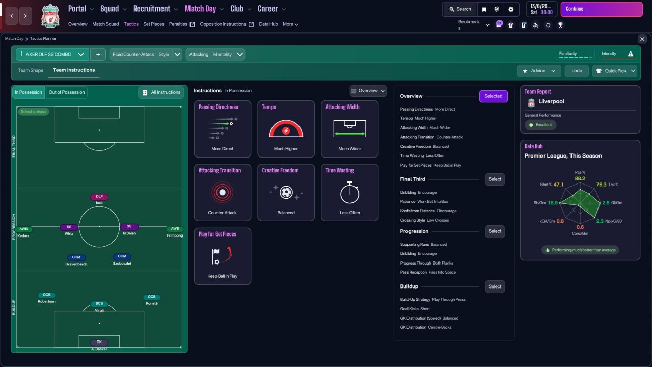This screenshot has width=652, height=367.
Task: Click the circular refresh shortcut icon
Action: pyautogui.click(x=548, y=24)
